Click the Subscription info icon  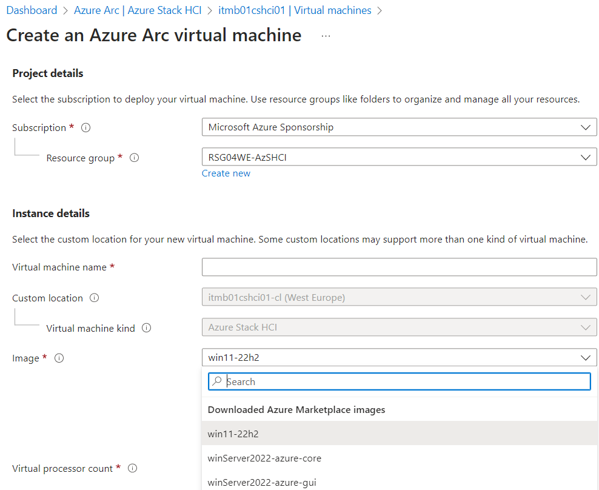pos(86,128)
